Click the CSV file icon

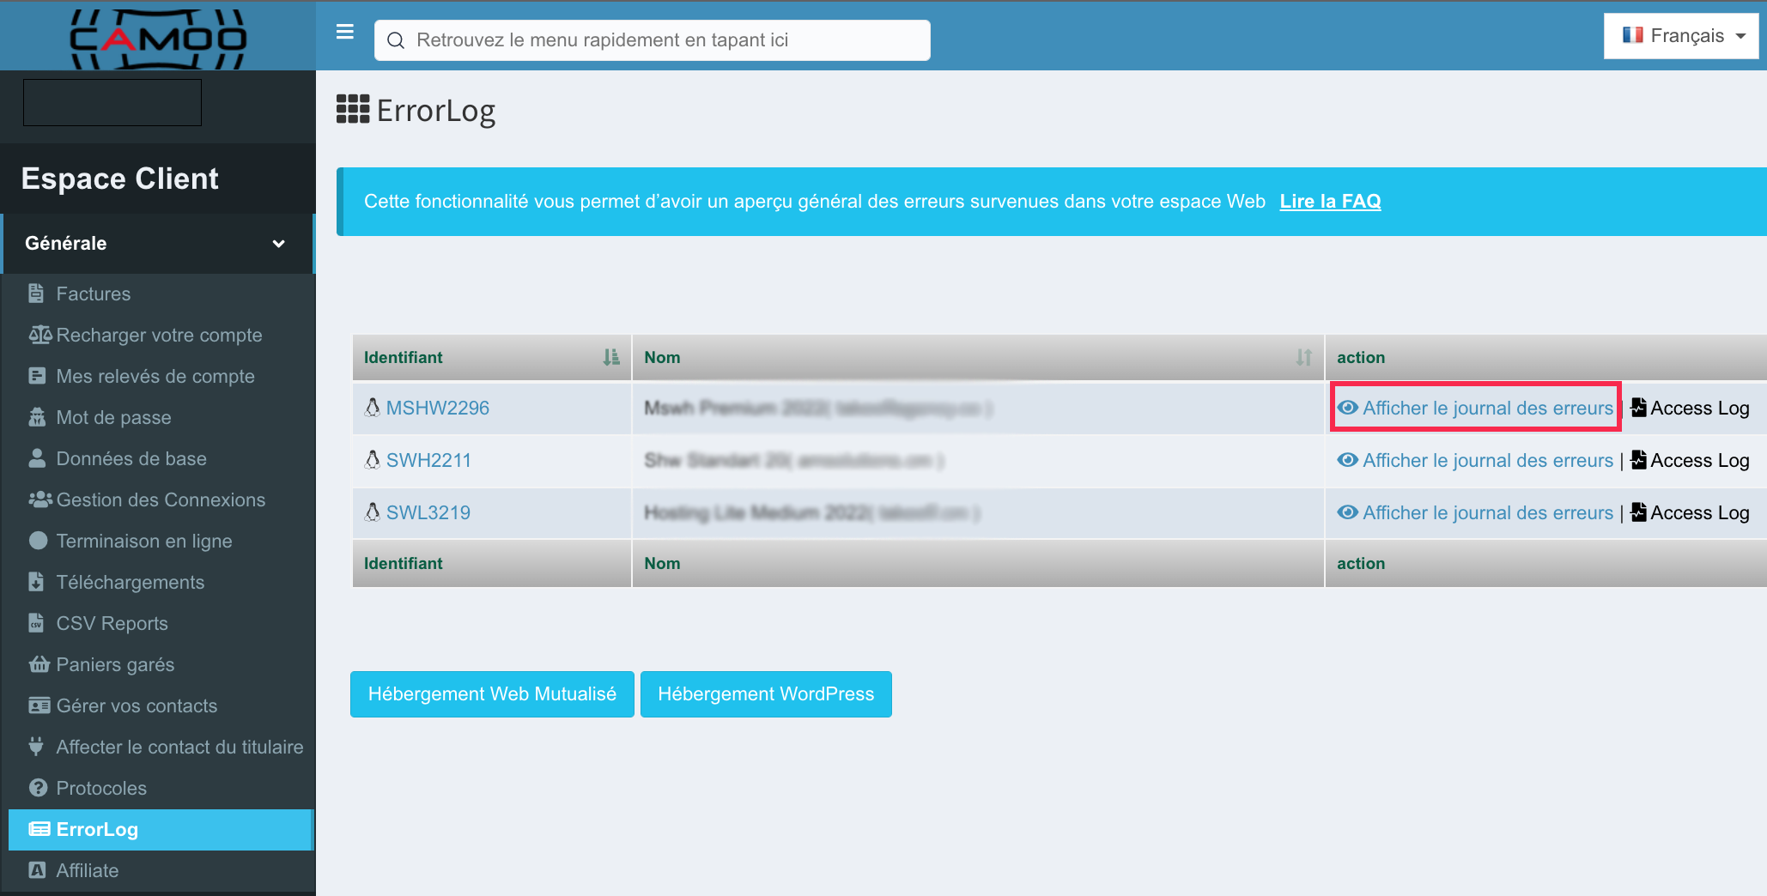(36, 623)
